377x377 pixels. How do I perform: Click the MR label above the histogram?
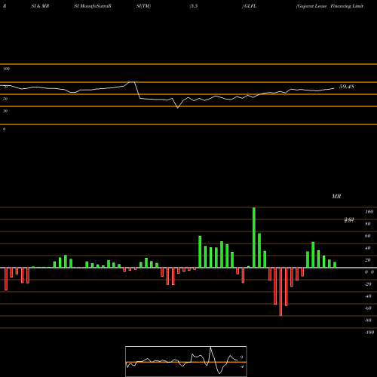click(x=336, y=196)
